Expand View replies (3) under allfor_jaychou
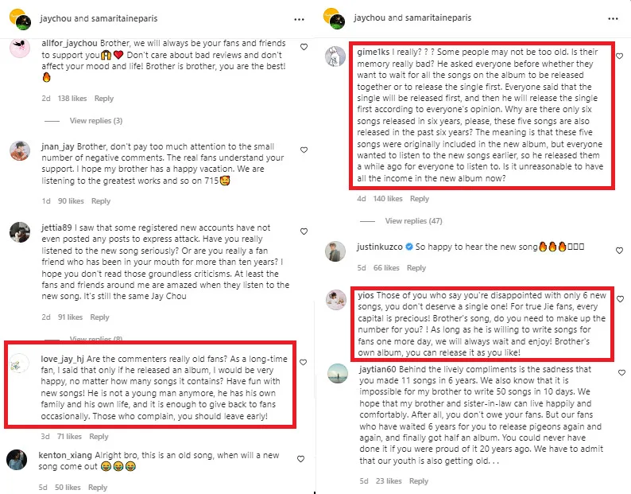Screen dimensions: 631x494 point(95,121)
